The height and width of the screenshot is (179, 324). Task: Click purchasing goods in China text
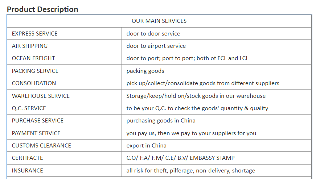161,121
